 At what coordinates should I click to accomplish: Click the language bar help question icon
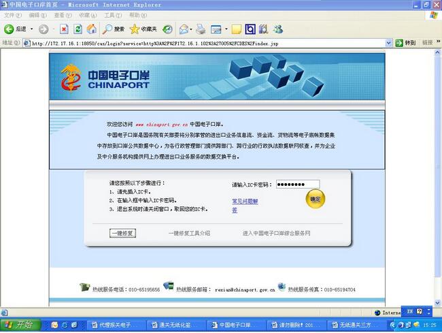click(420, 312)
